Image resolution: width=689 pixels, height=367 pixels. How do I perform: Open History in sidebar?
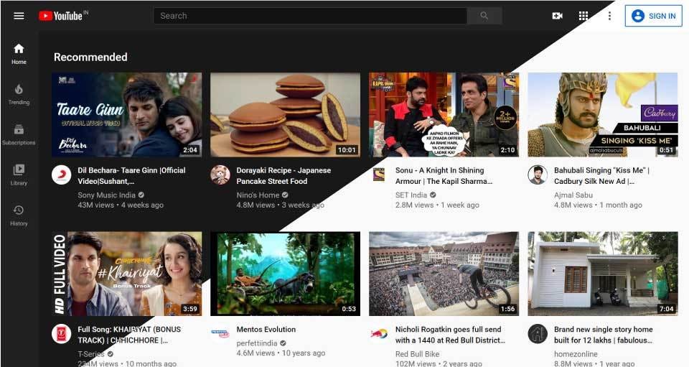pyautogui.click(x=19, y=215)
